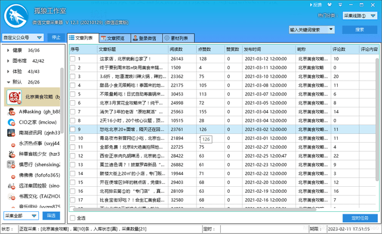Image resolution: width=382 pixels, height=234 pixels.
Task: Open the 采集线路 hot category dropdown
Action: pos(359,16)
